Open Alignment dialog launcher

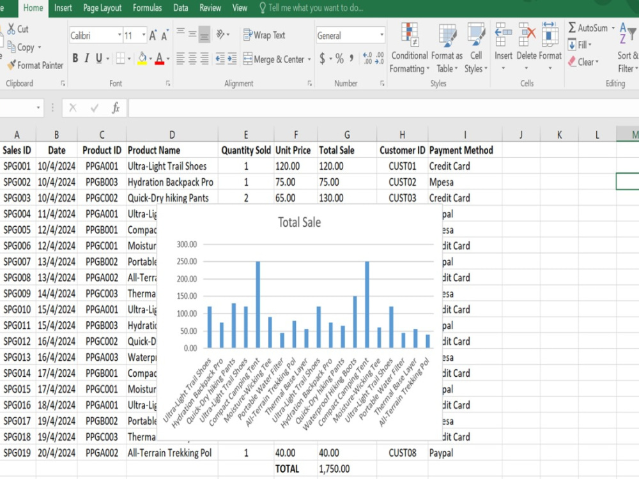[310, 84]
